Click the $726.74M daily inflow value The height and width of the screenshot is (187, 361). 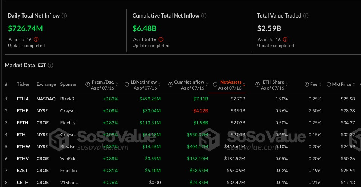(x=25, y=28)
